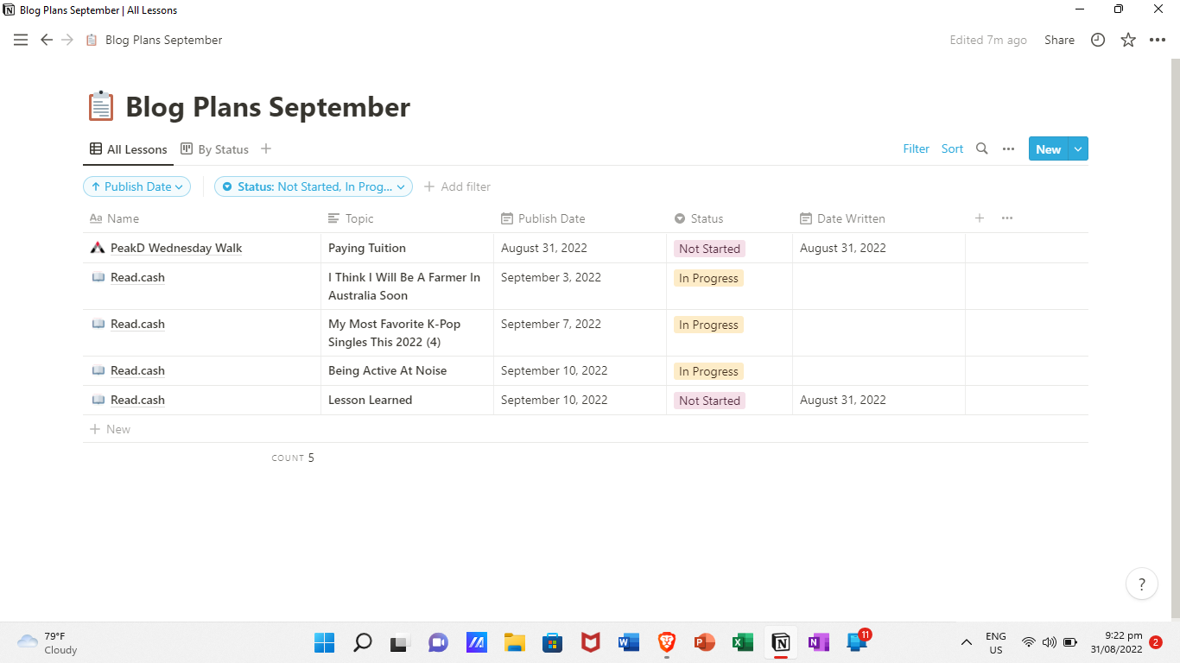The height and width of the screenshot is (663, 1180).
Task: Open the page options three-dot menu
Action: (1158, 40)
